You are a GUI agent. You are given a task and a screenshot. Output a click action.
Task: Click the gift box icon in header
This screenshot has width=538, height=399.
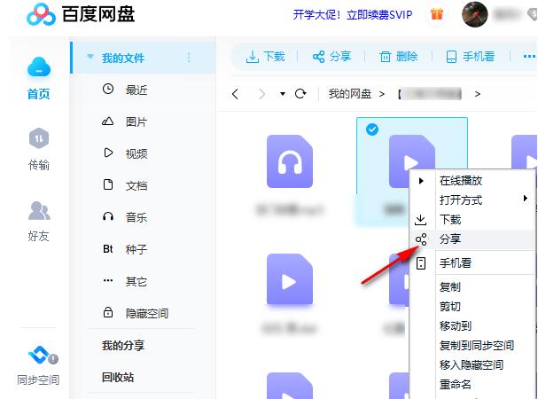[x=436, y=13]
